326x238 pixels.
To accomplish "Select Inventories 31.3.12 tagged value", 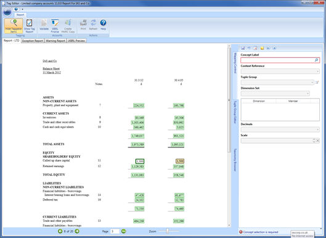I will point(139,118).
